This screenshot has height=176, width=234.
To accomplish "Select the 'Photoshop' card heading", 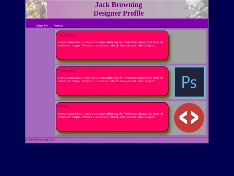I will click(x=67, y=71).
